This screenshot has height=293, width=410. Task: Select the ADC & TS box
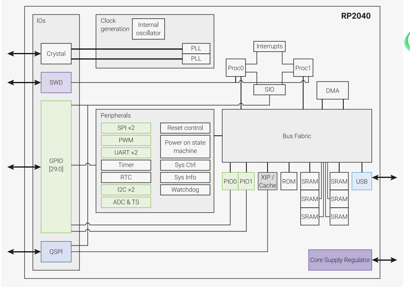tap(126, 202)
